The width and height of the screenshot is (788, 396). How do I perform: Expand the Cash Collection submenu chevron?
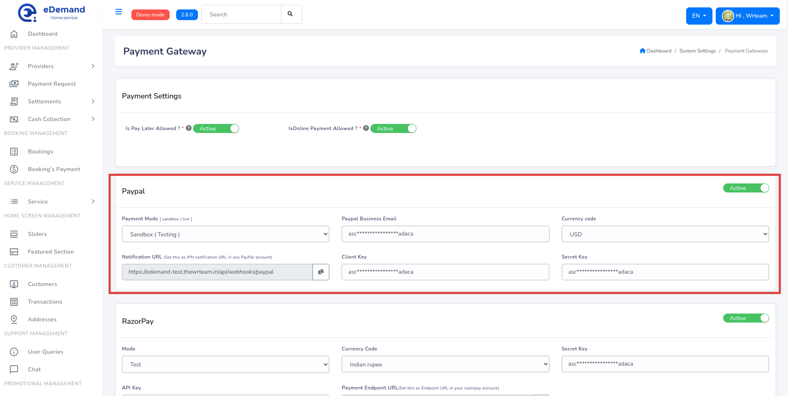pos(93,119)
